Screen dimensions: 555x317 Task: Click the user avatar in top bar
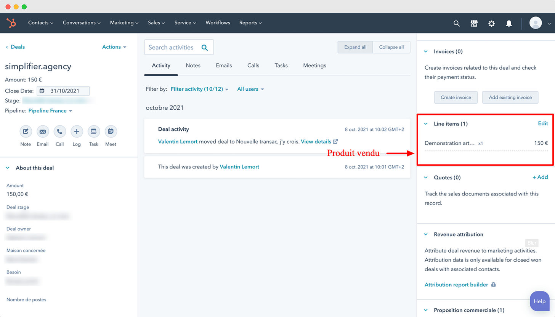[x=536, y=23]
